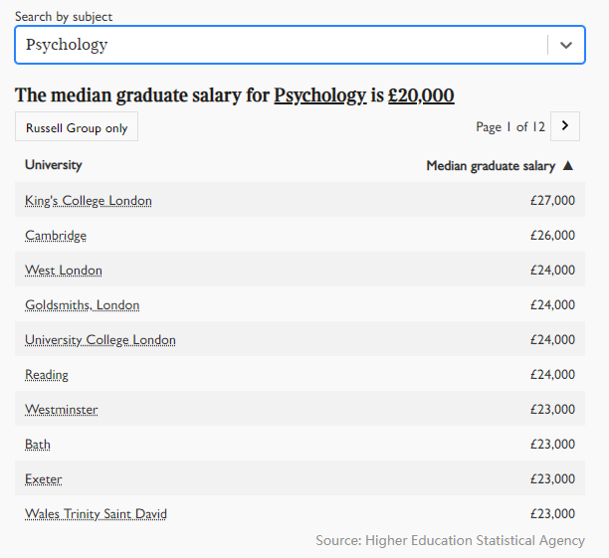
Task: Toggle the Russell Group only filter
Action: 77,127
